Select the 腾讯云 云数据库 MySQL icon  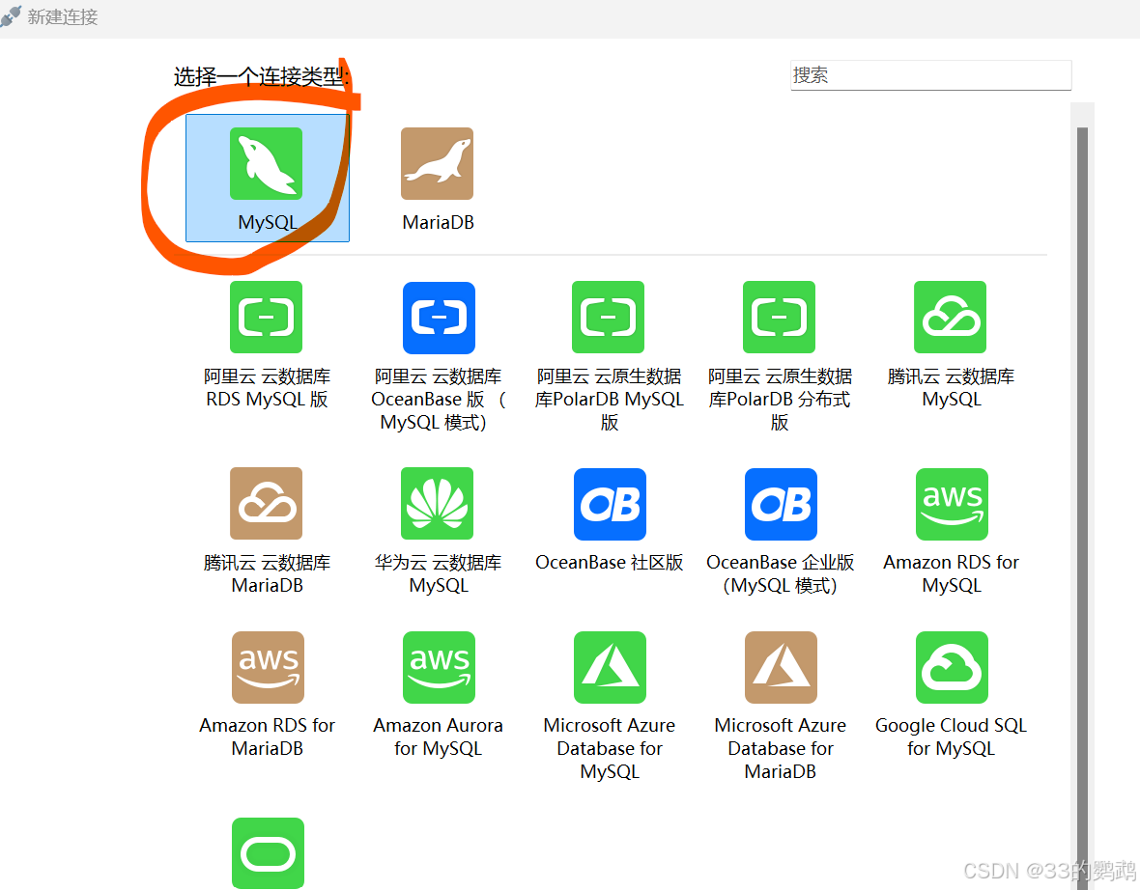click(x=951, y=318)
